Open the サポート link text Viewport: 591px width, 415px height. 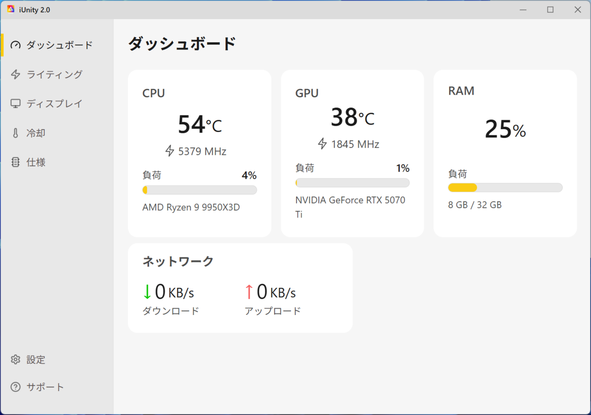coord(45,387)
